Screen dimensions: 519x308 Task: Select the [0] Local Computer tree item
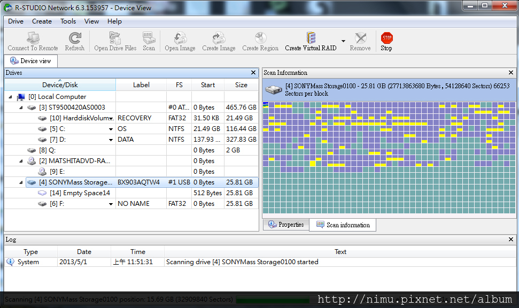57,97
